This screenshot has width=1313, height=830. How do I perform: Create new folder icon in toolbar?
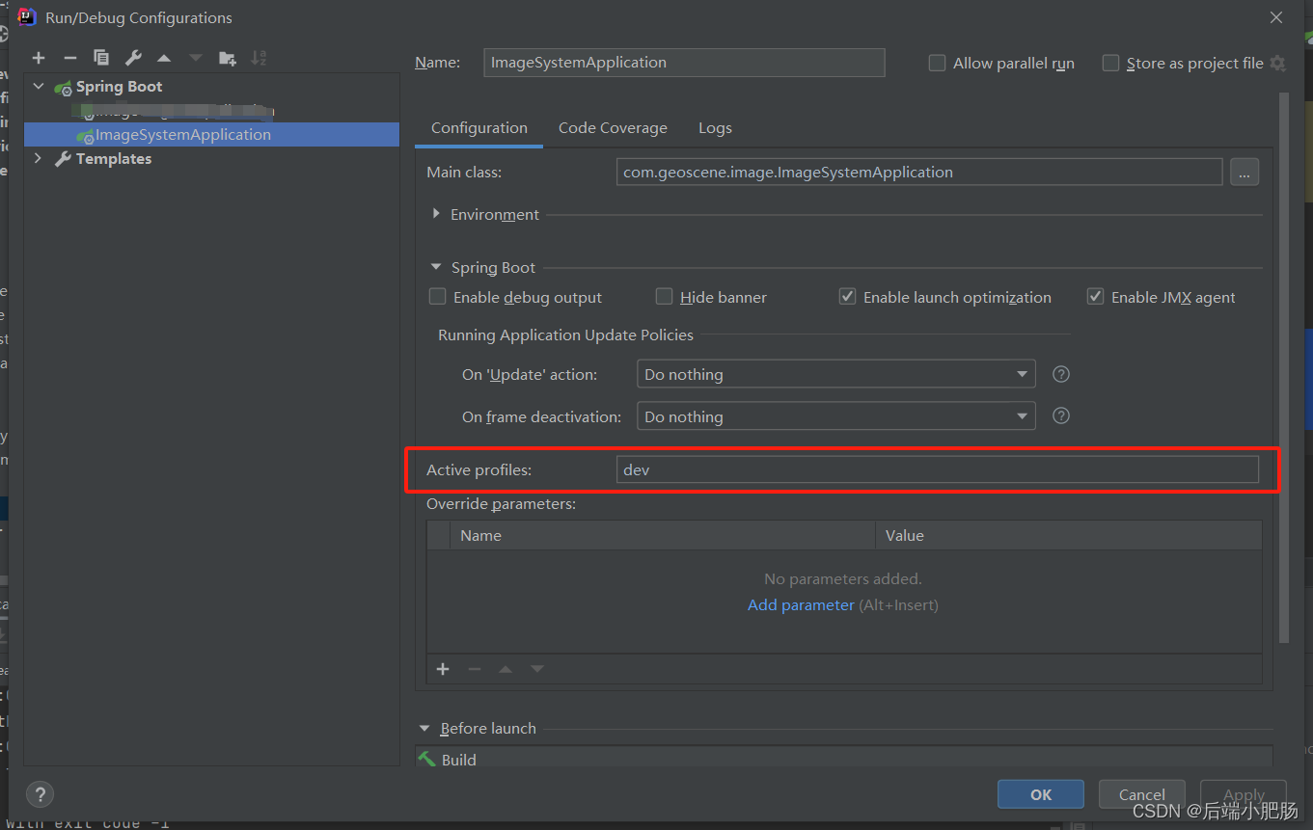[227, 58]
